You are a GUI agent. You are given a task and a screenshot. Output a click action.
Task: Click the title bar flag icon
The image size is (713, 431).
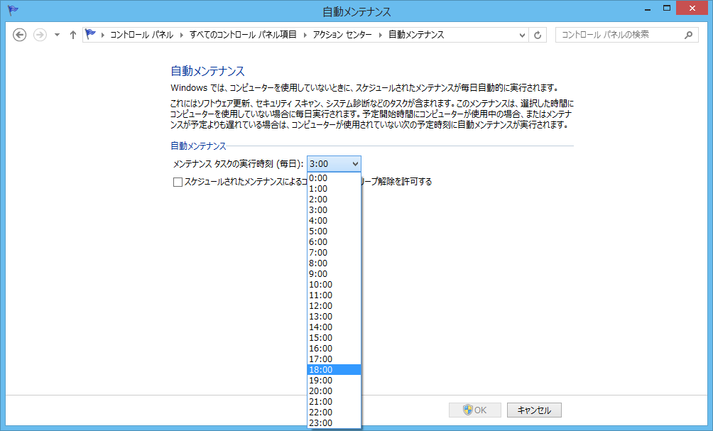(13, 11)
